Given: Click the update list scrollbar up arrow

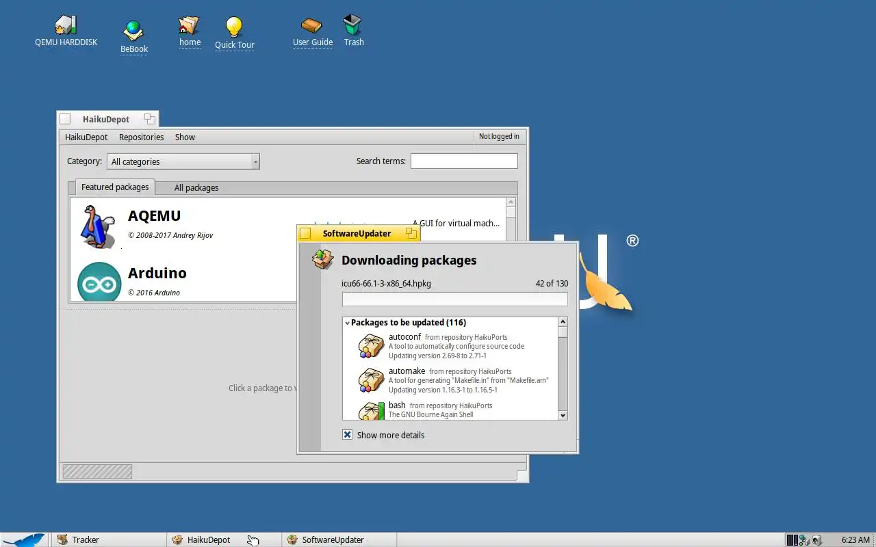Looking at the screenshot, I should pos(563,321).
